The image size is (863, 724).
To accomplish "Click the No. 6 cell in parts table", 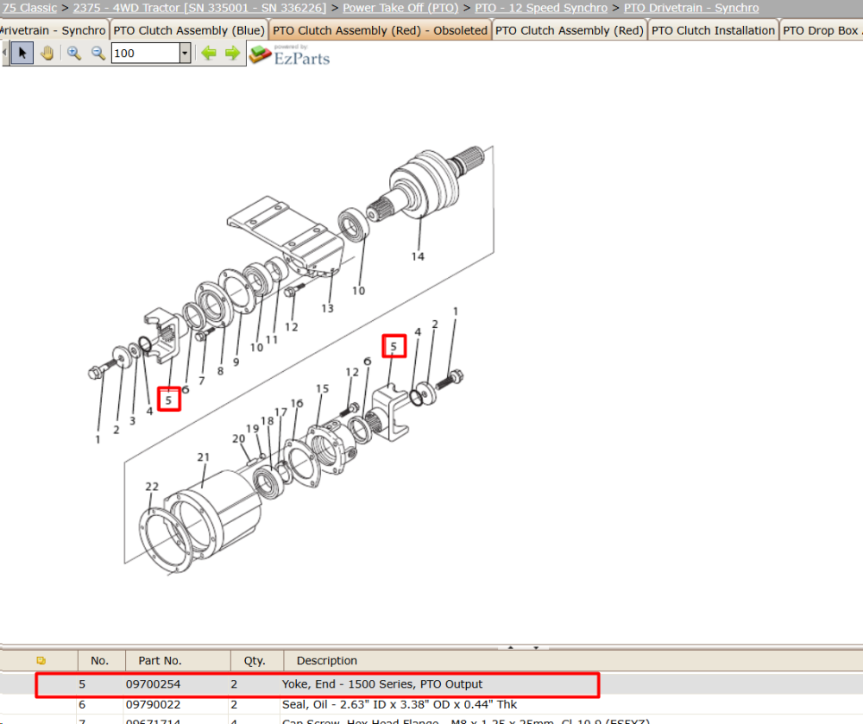I will 82,705.
